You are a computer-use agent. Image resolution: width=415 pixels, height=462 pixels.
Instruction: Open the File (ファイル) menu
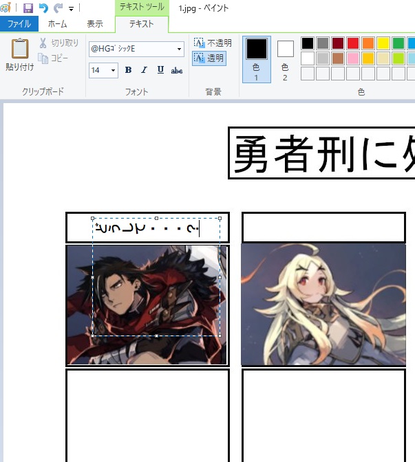pos(19,24)
